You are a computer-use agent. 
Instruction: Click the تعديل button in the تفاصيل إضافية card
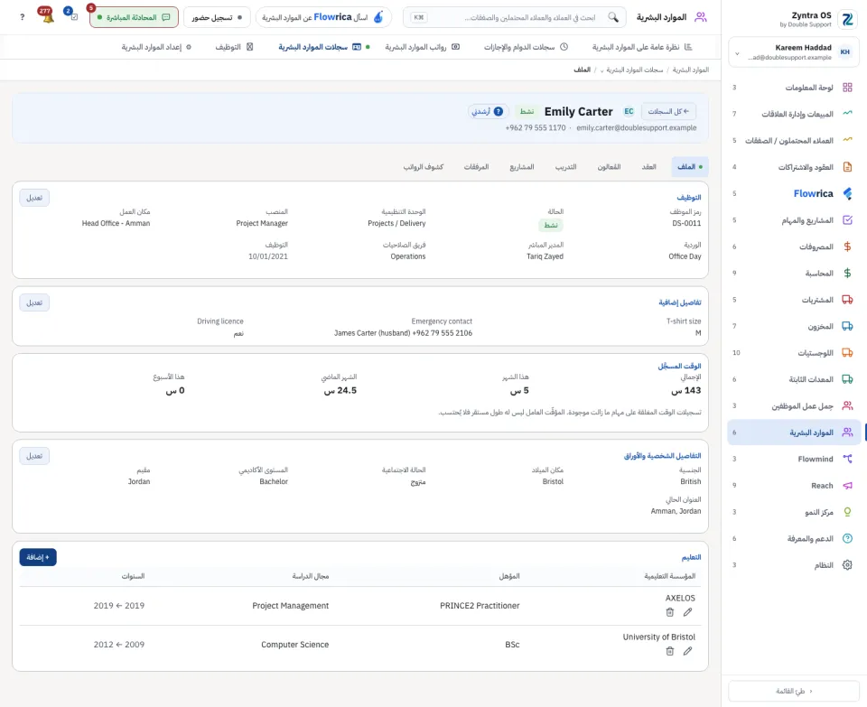[34, 302]
